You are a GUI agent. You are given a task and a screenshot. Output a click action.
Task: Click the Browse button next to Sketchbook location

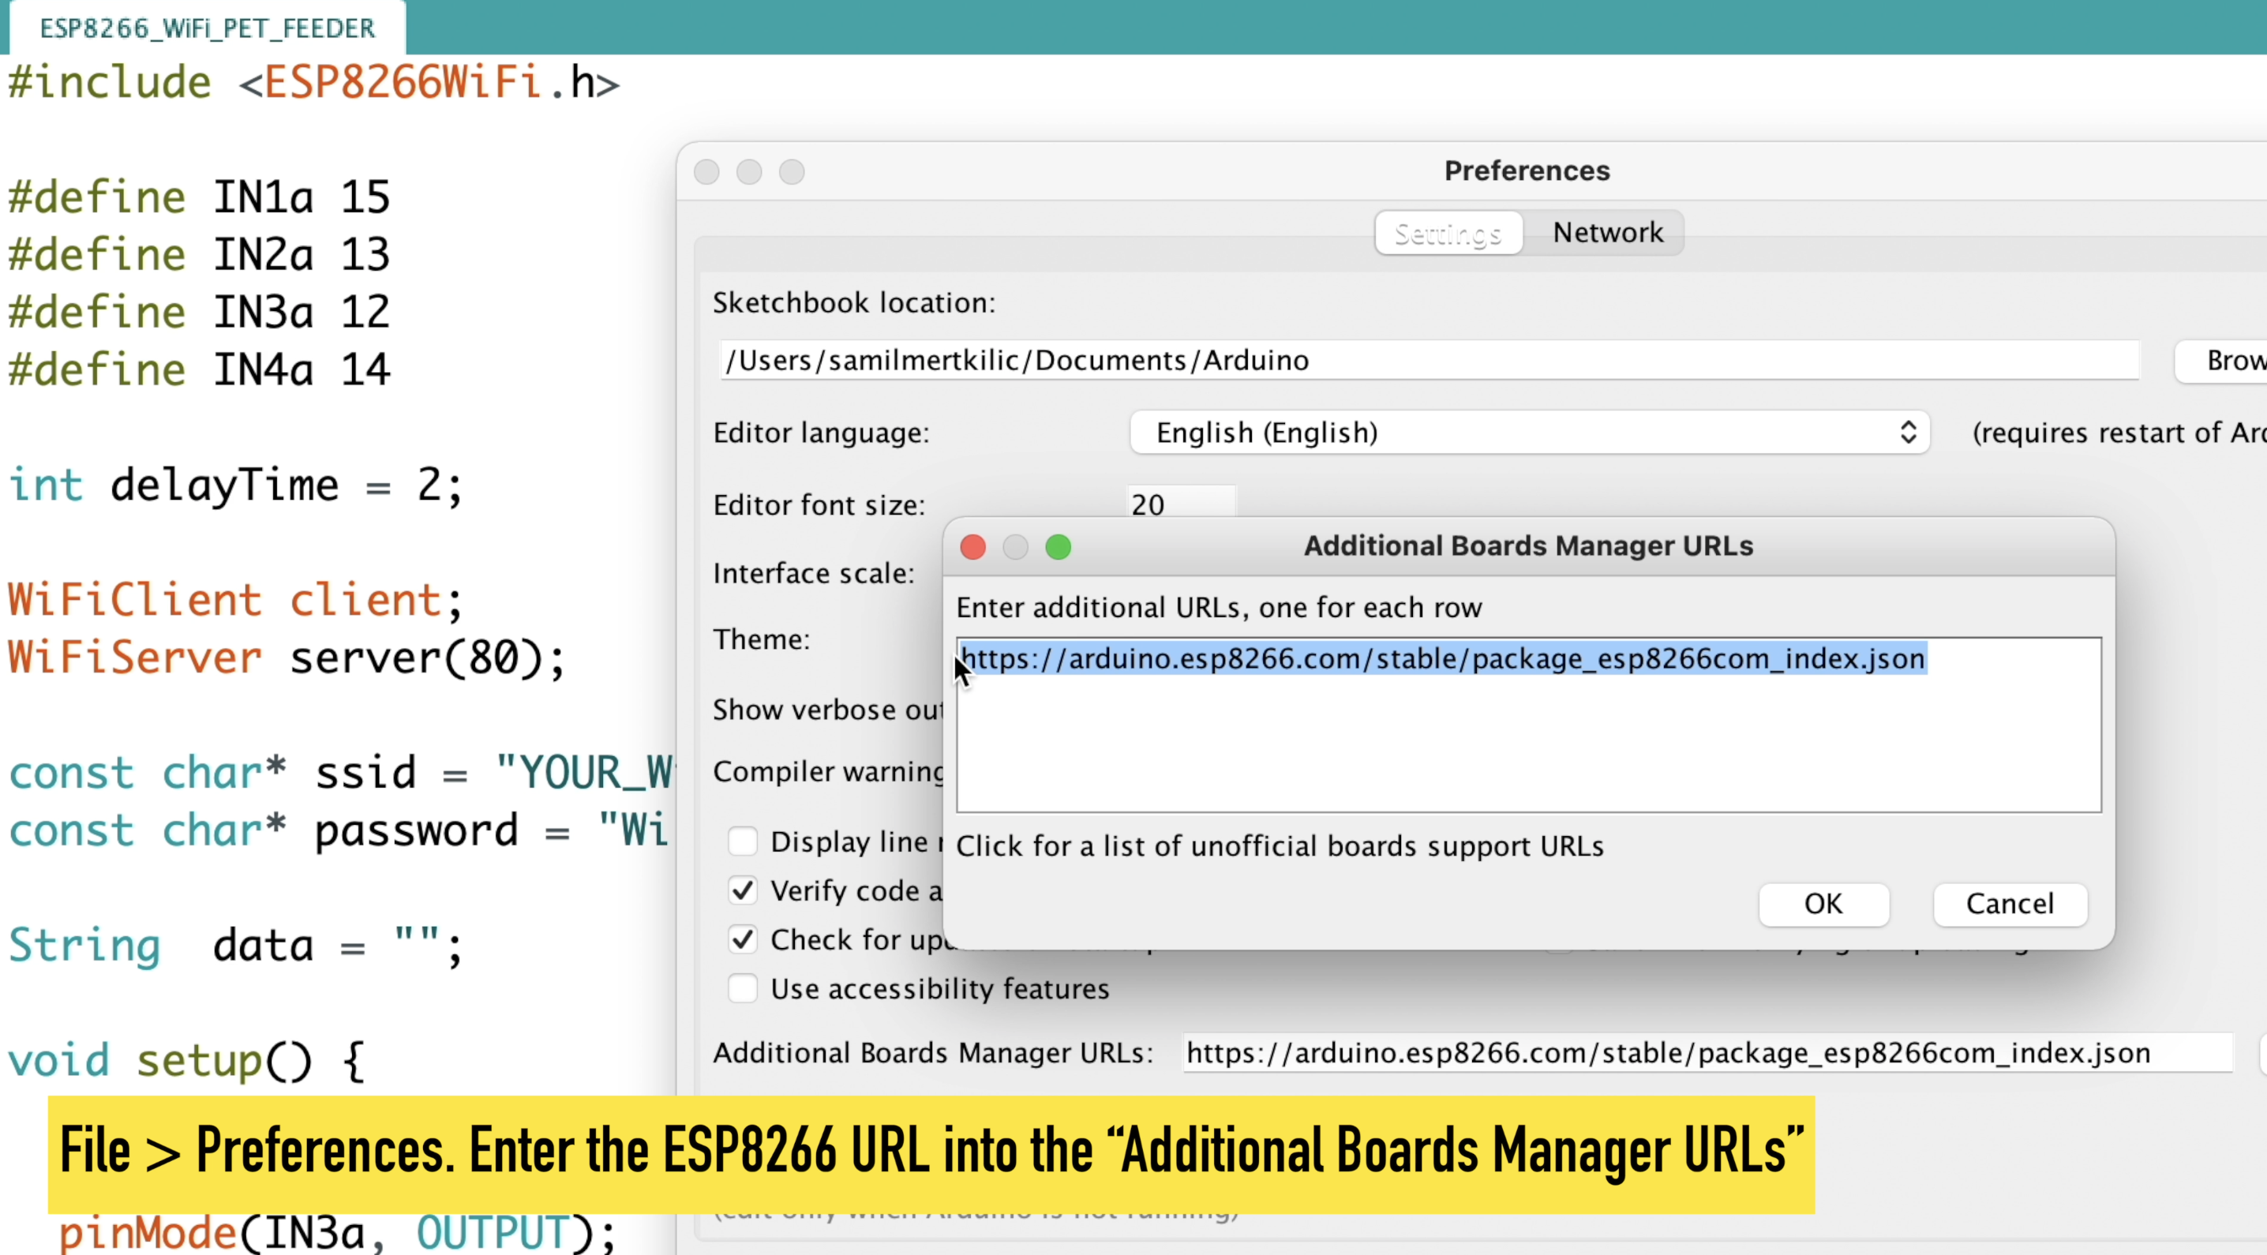2221,361
